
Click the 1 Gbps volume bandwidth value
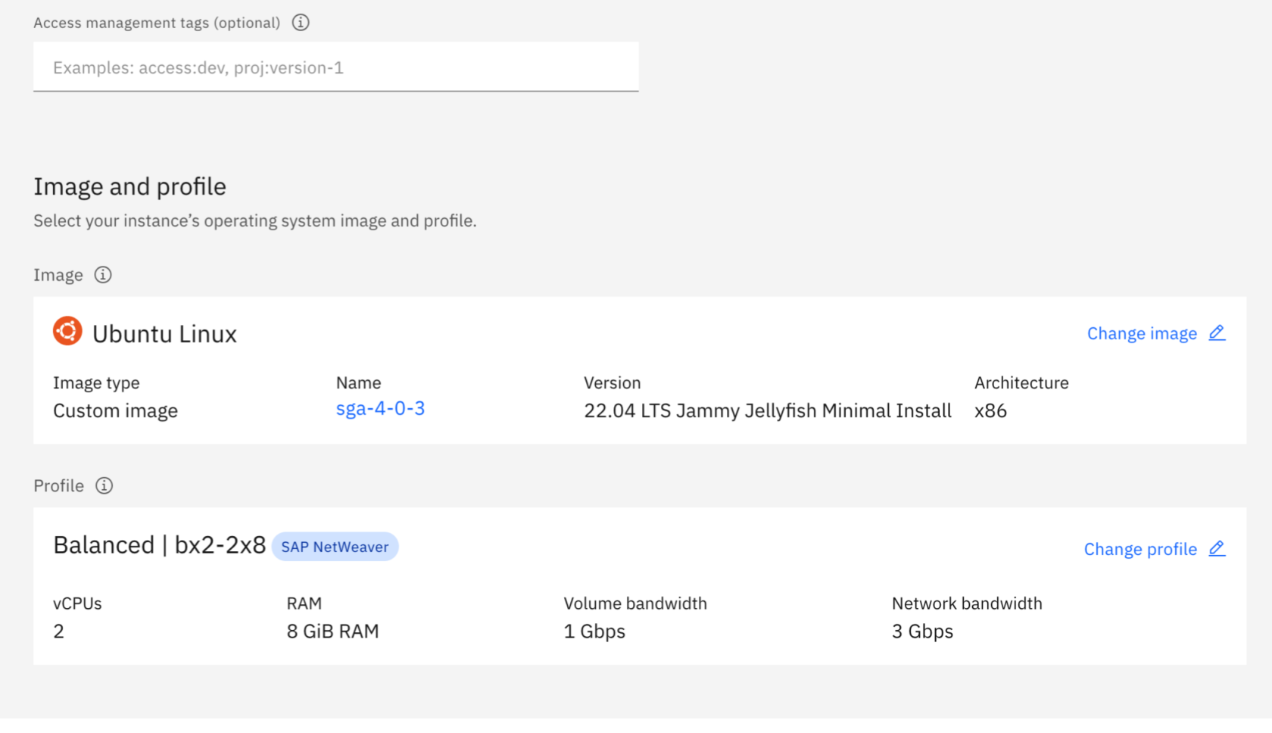pyautogui.click(x=594, y=632)
